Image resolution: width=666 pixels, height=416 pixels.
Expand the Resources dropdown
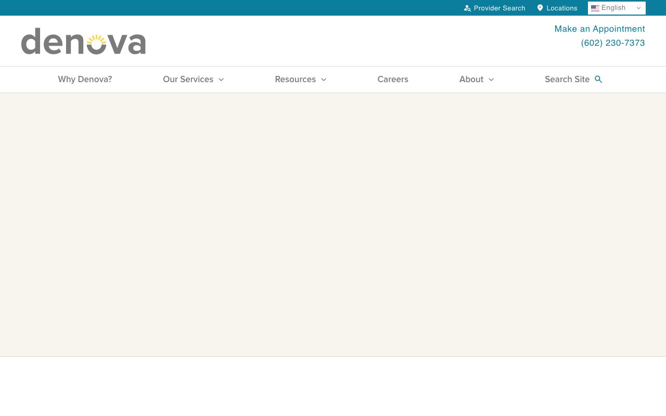click(300, 79)
